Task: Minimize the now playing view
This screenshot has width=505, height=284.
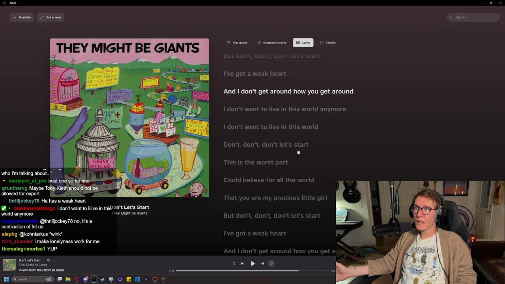Action: click(x=22, y=17)
